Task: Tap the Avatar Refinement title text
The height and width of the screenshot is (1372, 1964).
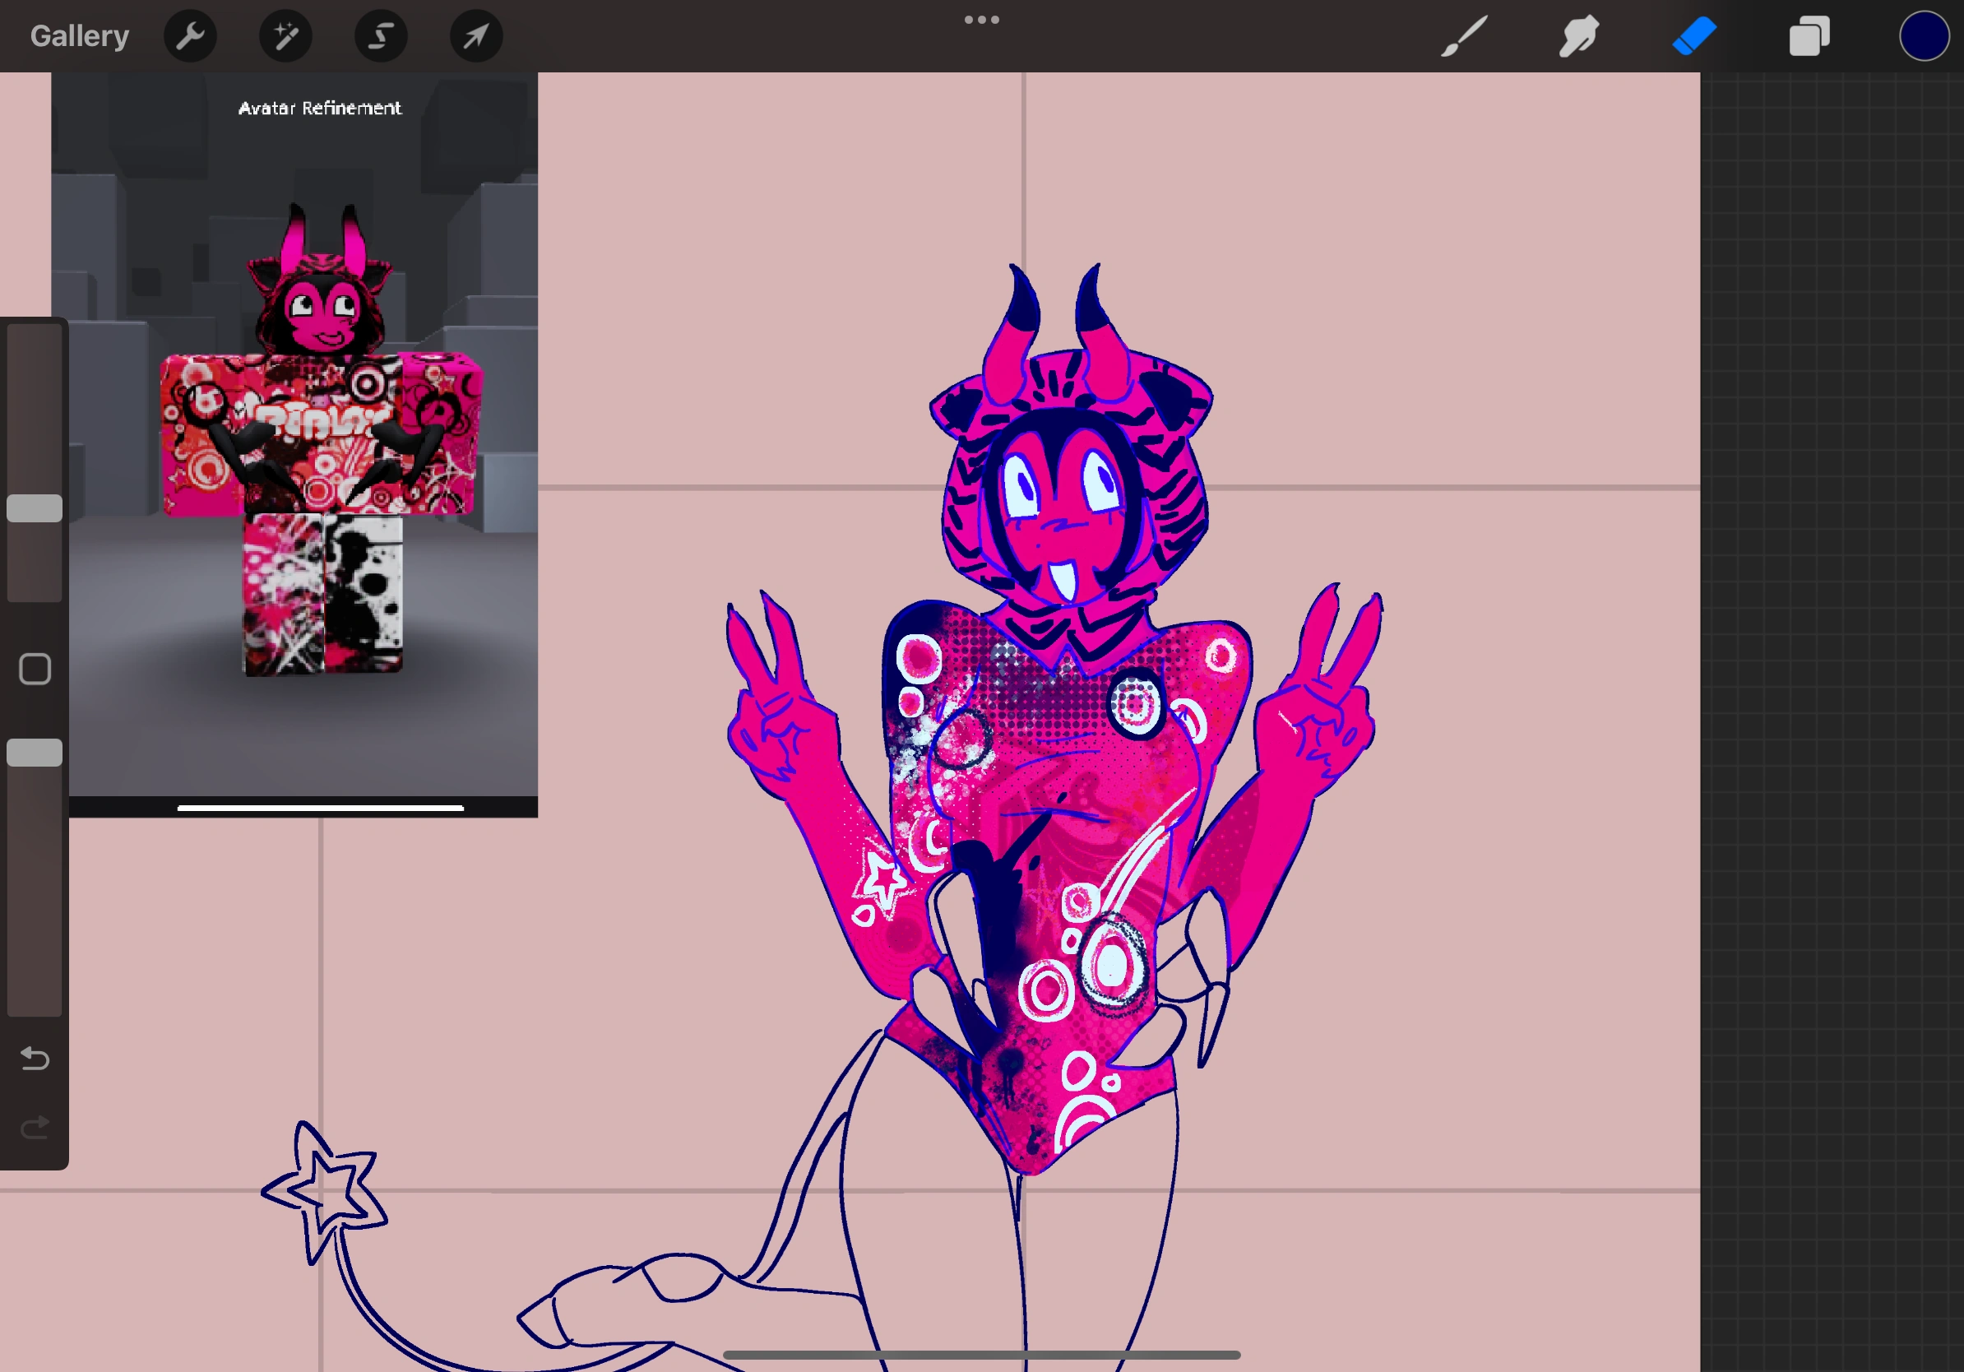Action: click(320, 108)
